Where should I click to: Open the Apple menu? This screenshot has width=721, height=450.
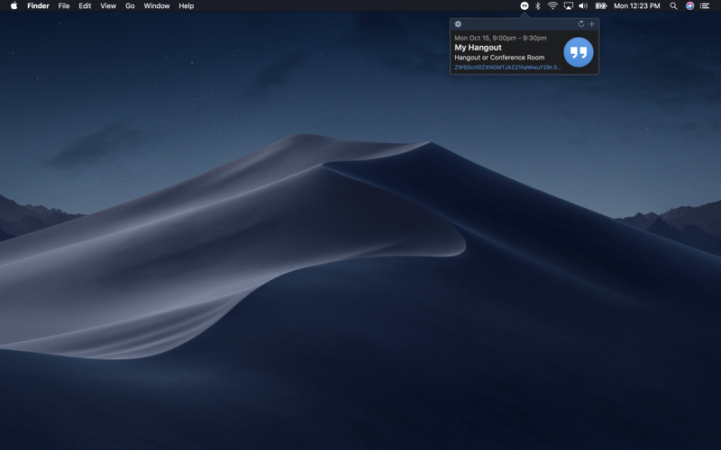tap(14, 6)
